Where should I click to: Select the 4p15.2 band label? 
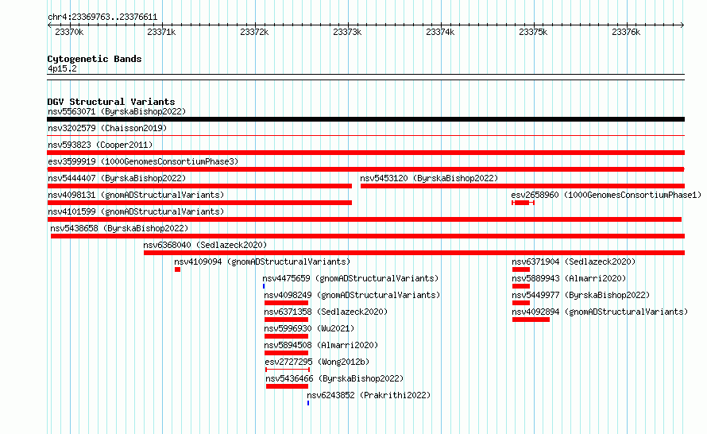coord(62,68)
